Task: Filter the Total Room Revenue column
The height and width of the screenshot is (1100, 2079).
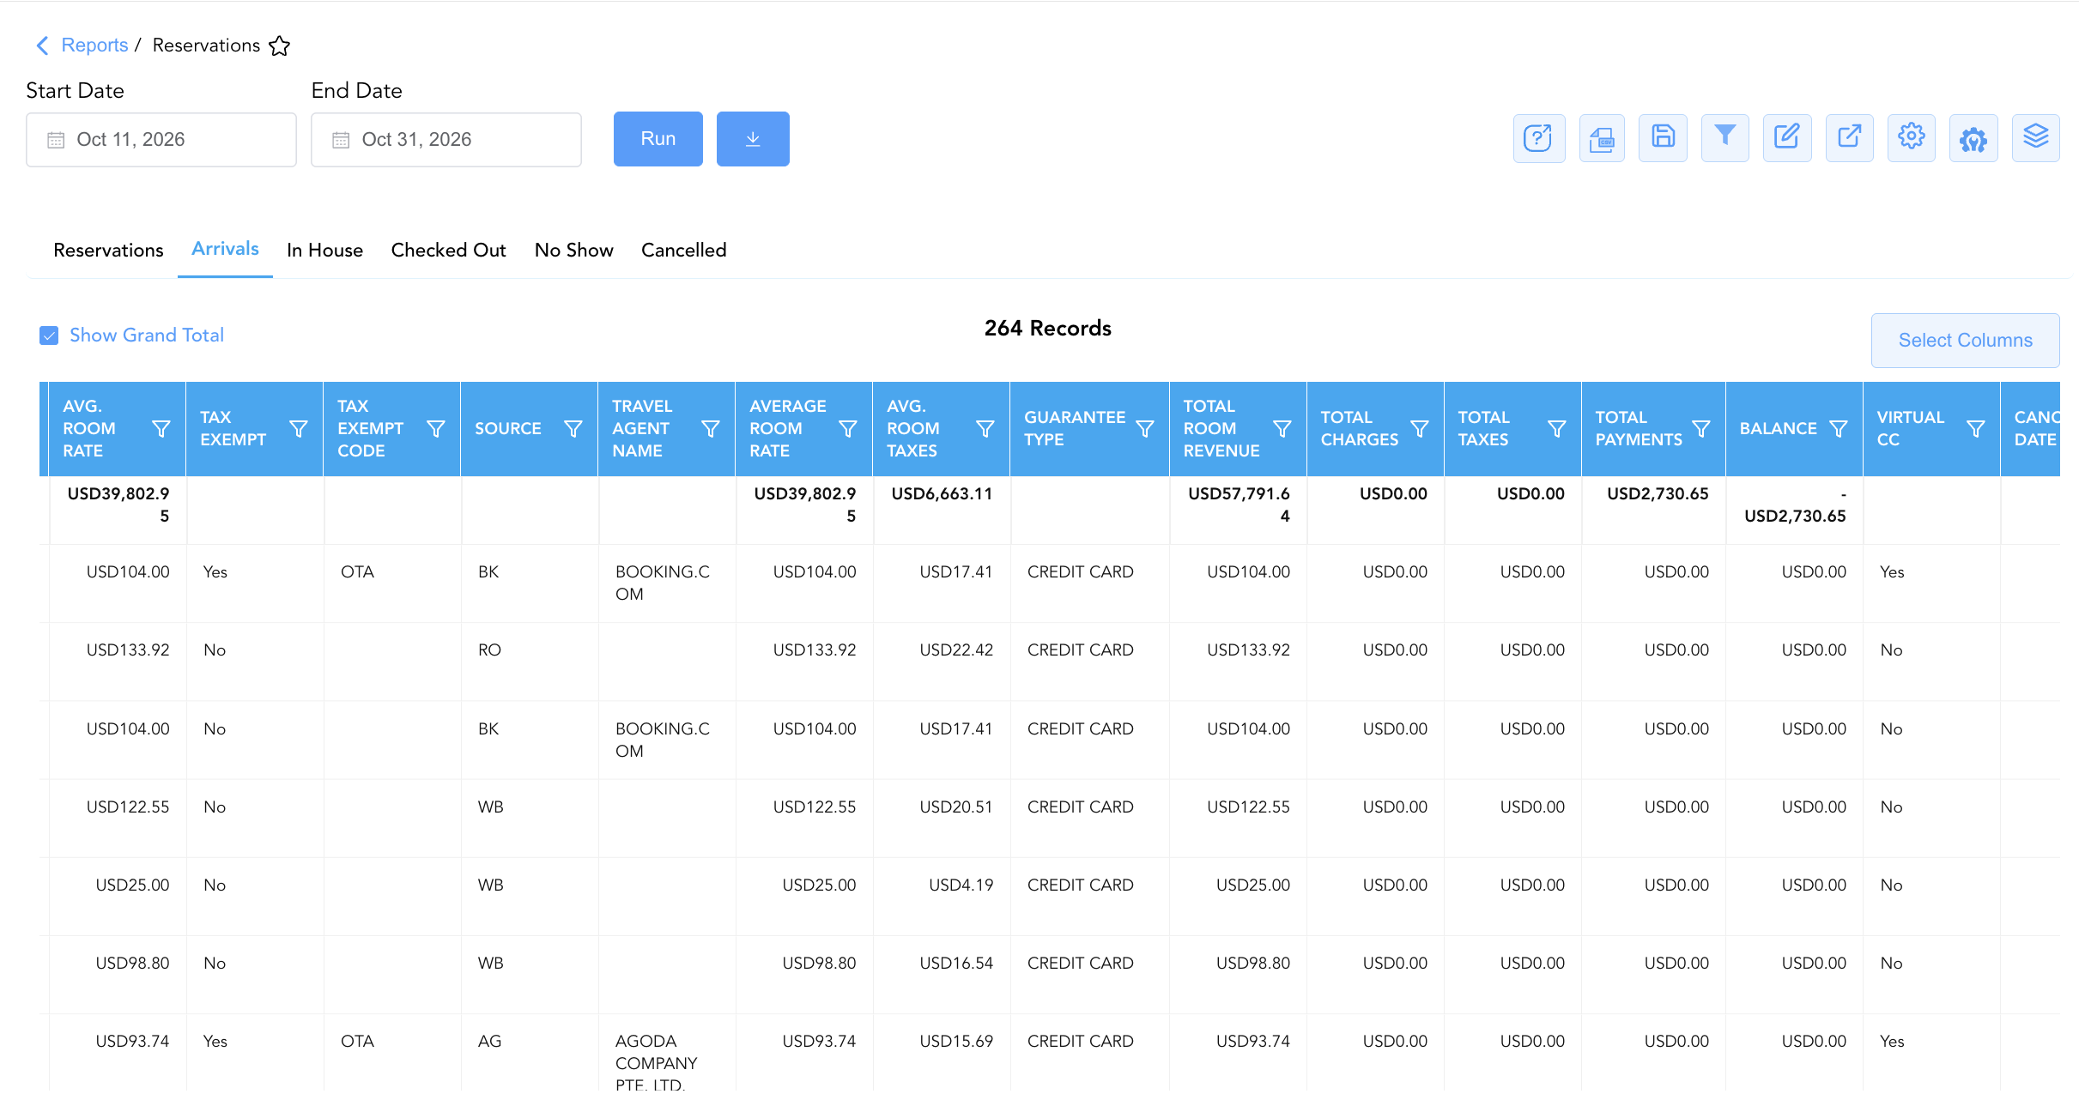Action: tap(1282, 428)
